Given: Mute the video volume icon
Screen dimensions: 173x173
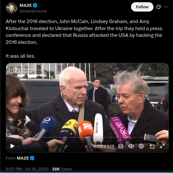Looking at the screenshot, I should (131, 146).
